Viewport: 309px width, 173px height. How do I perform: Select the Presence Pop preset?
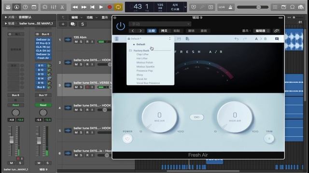pos(144,71)
